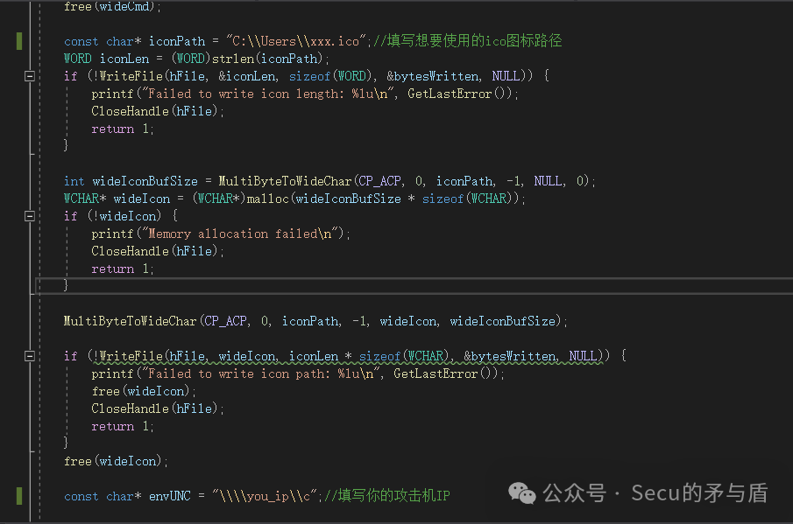793x524 pixels.
Task: Click return 1 in the wideIcon check block
Action: coord(123,269)
